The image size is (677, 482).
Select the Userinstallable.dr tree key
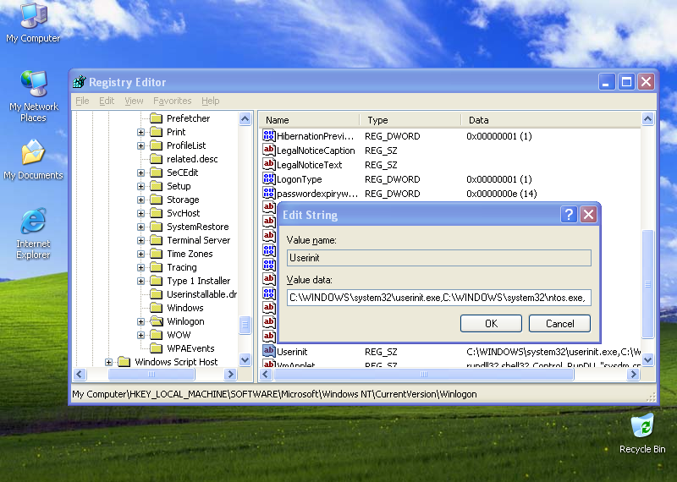coord(201,294)
